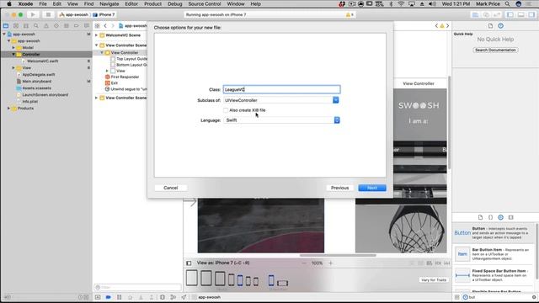539x303 pixels.
Task: Go back with jump bar left chevron
Action: point(105,26)
